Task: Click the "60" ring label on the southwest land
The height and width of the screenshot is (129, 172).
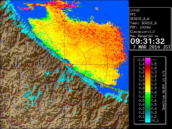Action: click(x=32, y=120)
